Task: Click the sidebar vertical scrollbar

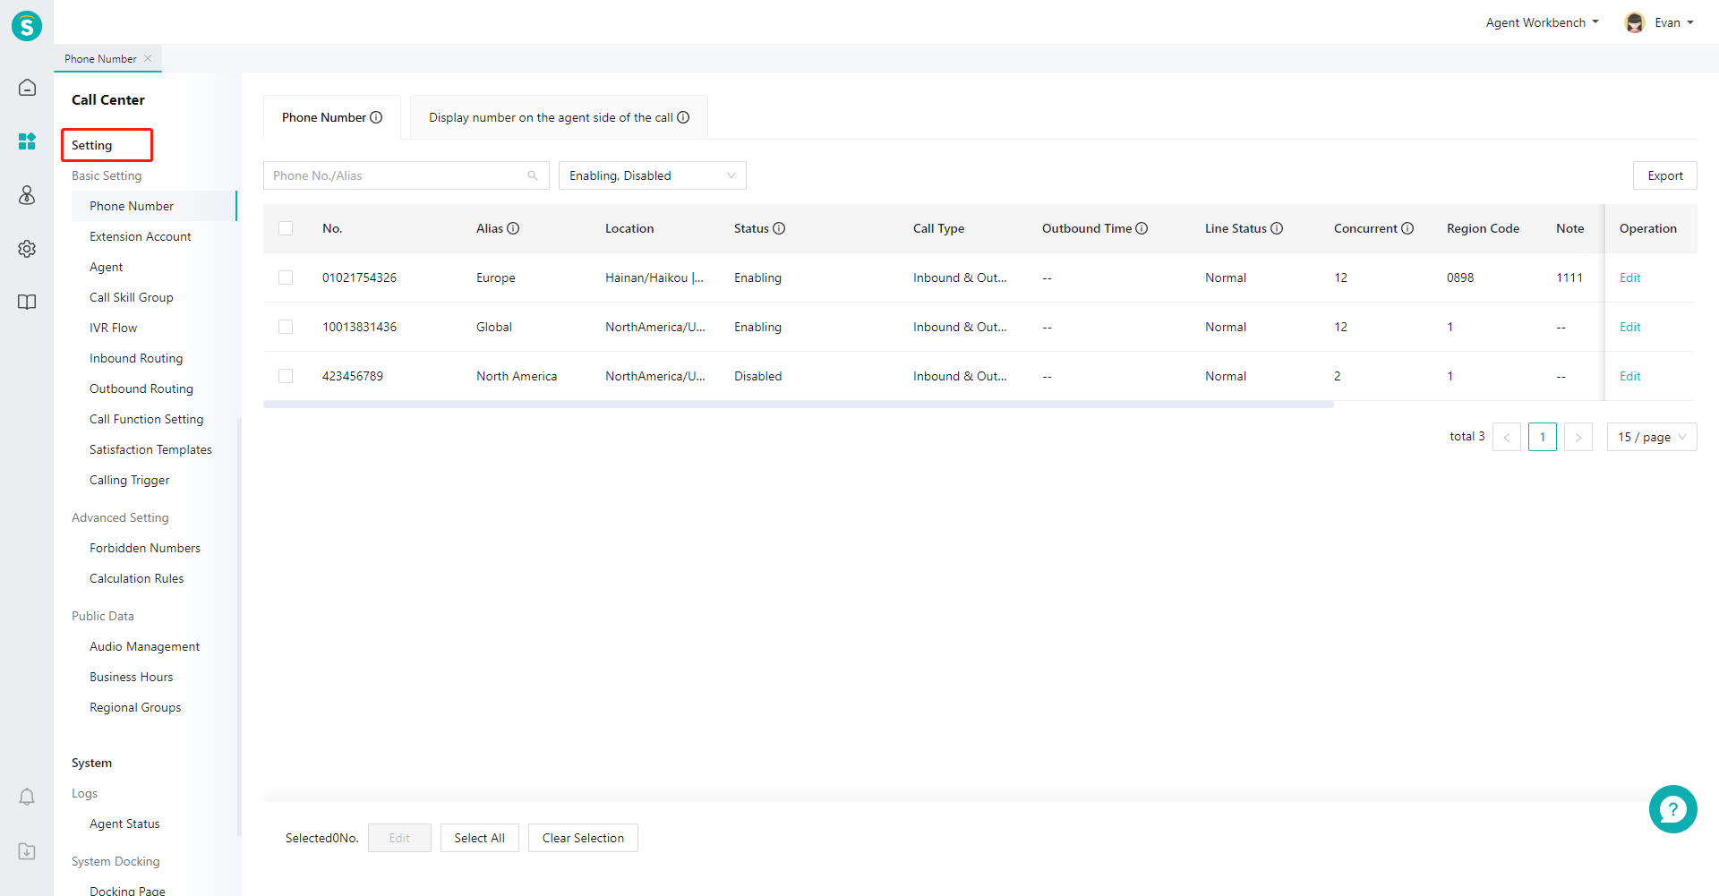Action: 239,627
